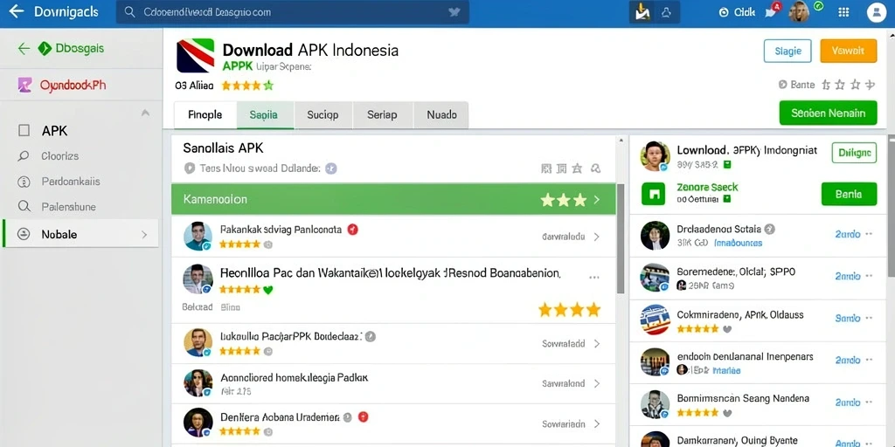Switch to the Seriap tab

[382, 114]
